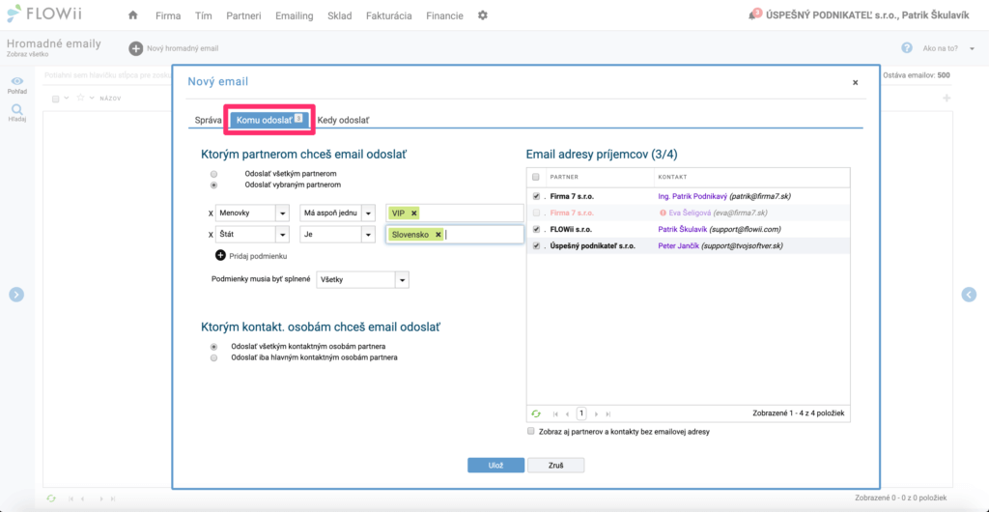Select Odoslať všetkým kontaktným osobám partnera
Viewport: 989px width, 512px height.
coord(213,346)
